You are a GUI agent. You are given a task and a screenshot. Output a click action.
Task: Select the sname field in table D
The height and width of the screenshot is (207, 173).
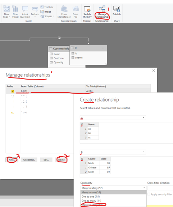click(77, 58)
